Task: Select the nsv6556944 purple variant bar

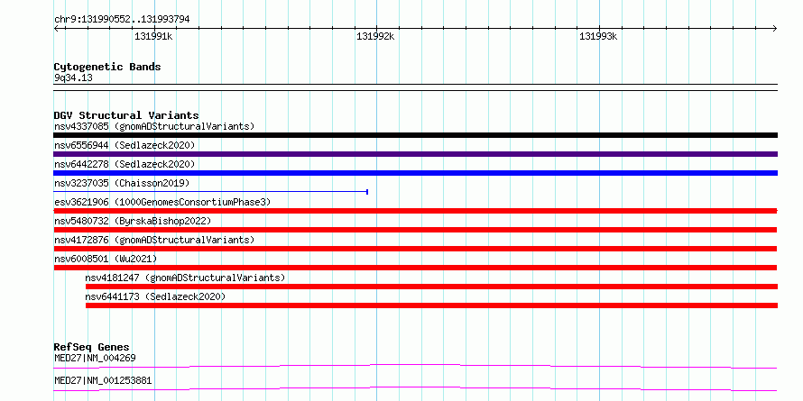Action: [415, 154]
